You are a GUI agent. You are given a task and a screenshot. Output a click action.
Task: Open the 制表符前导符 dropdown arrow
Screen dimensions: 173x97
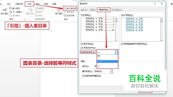[x=116, y=52]
